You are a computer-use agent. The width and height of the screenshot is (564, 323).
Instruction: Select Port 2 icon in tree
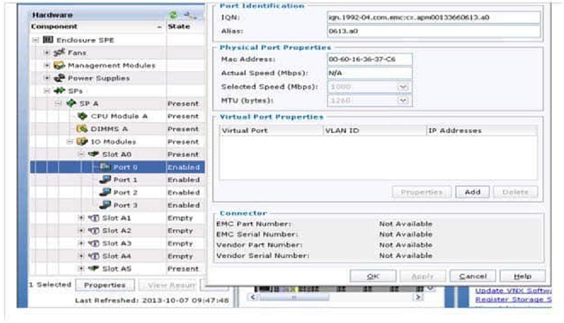click(106, 193)
